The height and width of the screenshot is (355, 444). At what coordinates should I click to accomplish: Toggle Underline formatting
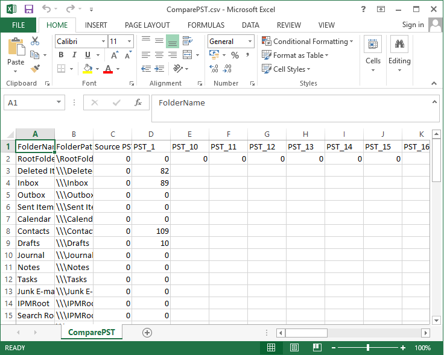click(88, 55)
